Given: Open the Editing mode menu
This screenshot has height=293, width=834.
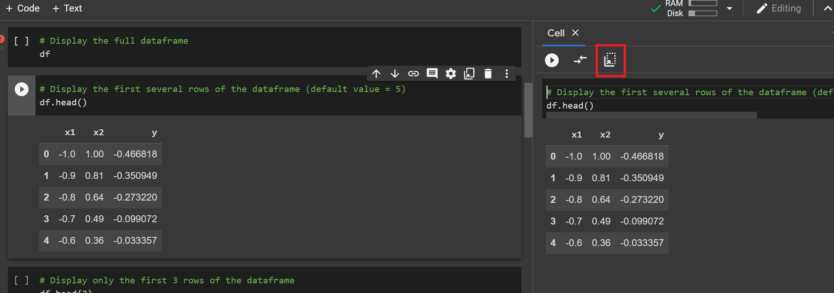Looking at the screenshot, I should [779, 8].
